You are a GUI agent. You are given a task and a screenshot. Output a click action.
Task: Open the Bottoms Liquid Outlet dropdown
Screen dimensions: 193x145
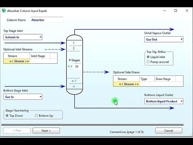[164, 101]
